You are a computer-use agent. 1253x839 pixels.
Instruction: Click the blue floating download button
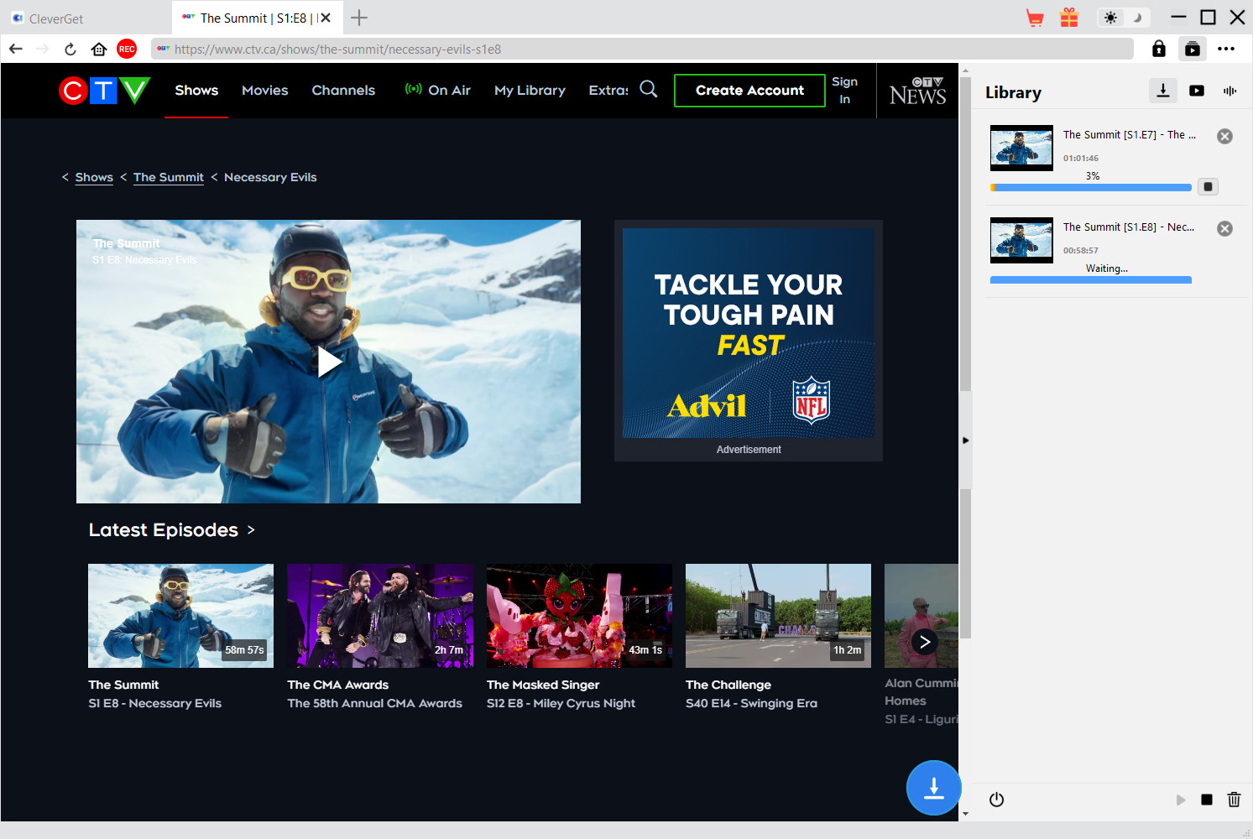933,788
